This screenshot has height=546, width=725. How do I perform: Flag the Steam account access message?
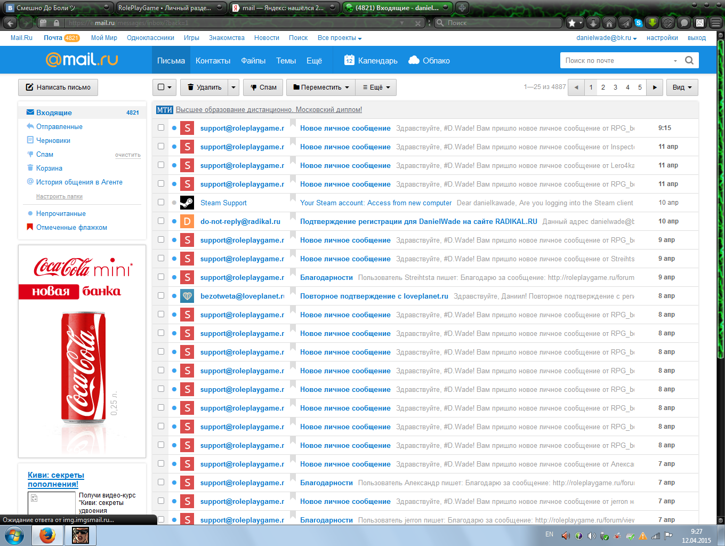click(293, 198)
